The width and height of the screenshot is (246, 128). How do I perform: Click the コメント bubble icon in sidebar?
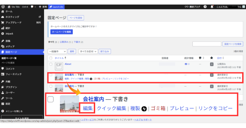coord(3,68)
